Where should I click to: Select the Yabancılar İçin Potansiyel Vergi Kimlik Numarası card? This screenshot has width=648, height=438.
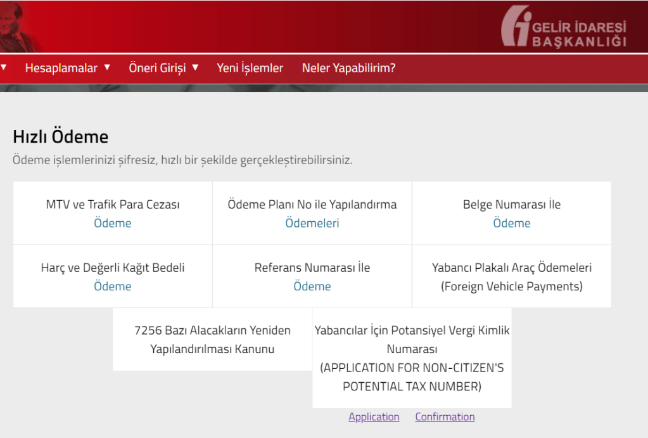pos(412,358)
